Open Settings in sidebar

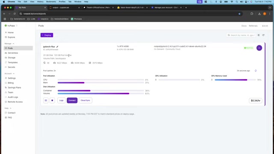tap(12, 78)
